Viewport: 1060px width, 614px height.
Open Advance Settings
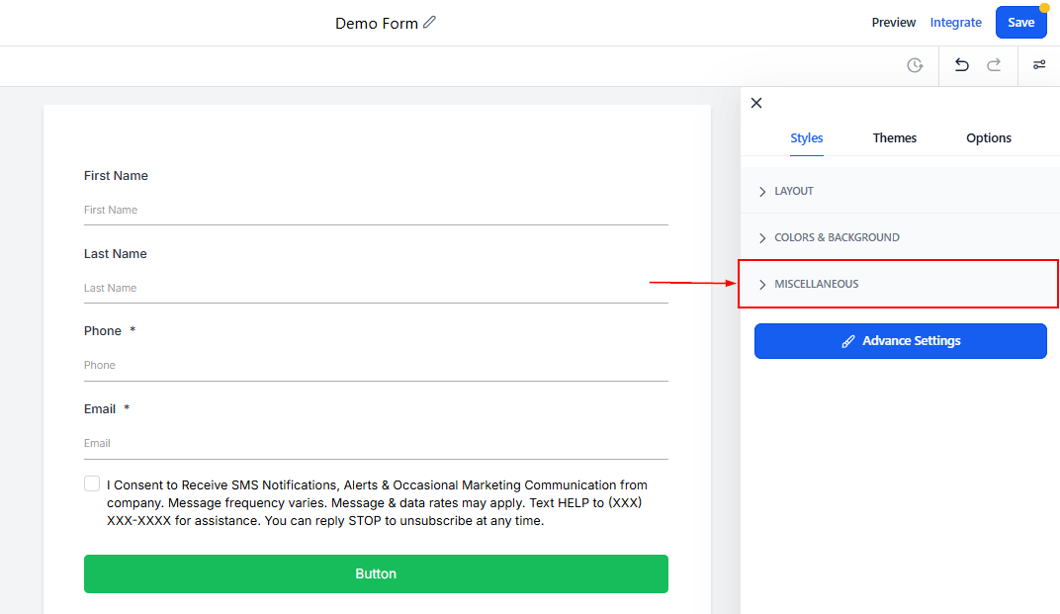tap(900, 341)
